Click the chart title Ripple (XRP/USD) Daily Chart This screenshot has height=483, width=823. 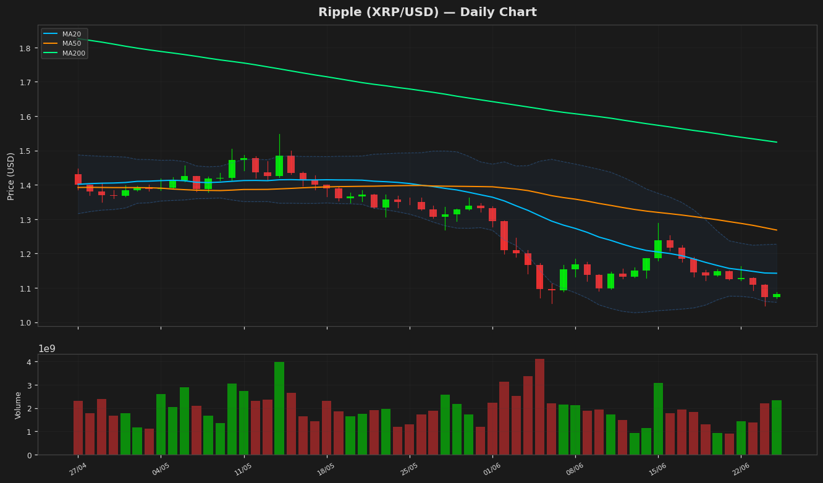(428, 12)
